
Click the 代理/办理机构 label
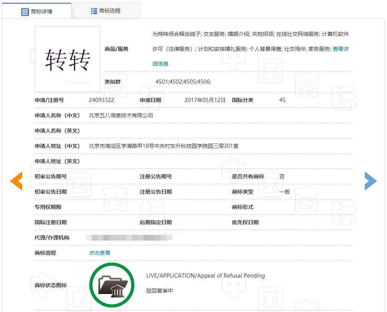[52, 238]
